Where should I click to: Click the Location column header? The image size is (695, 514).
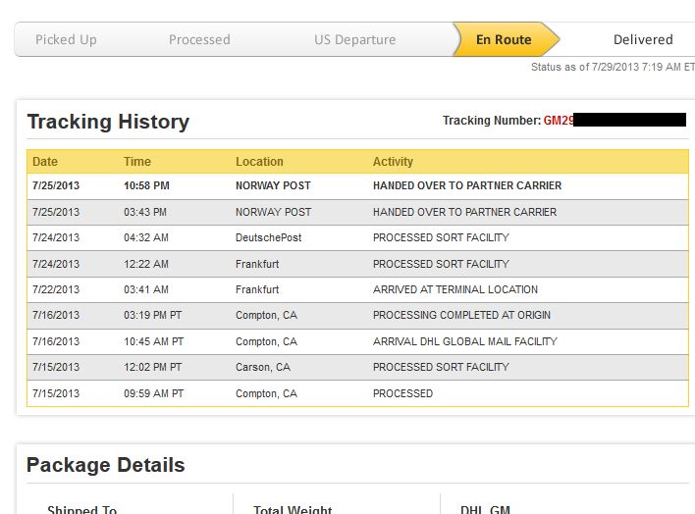259,161
